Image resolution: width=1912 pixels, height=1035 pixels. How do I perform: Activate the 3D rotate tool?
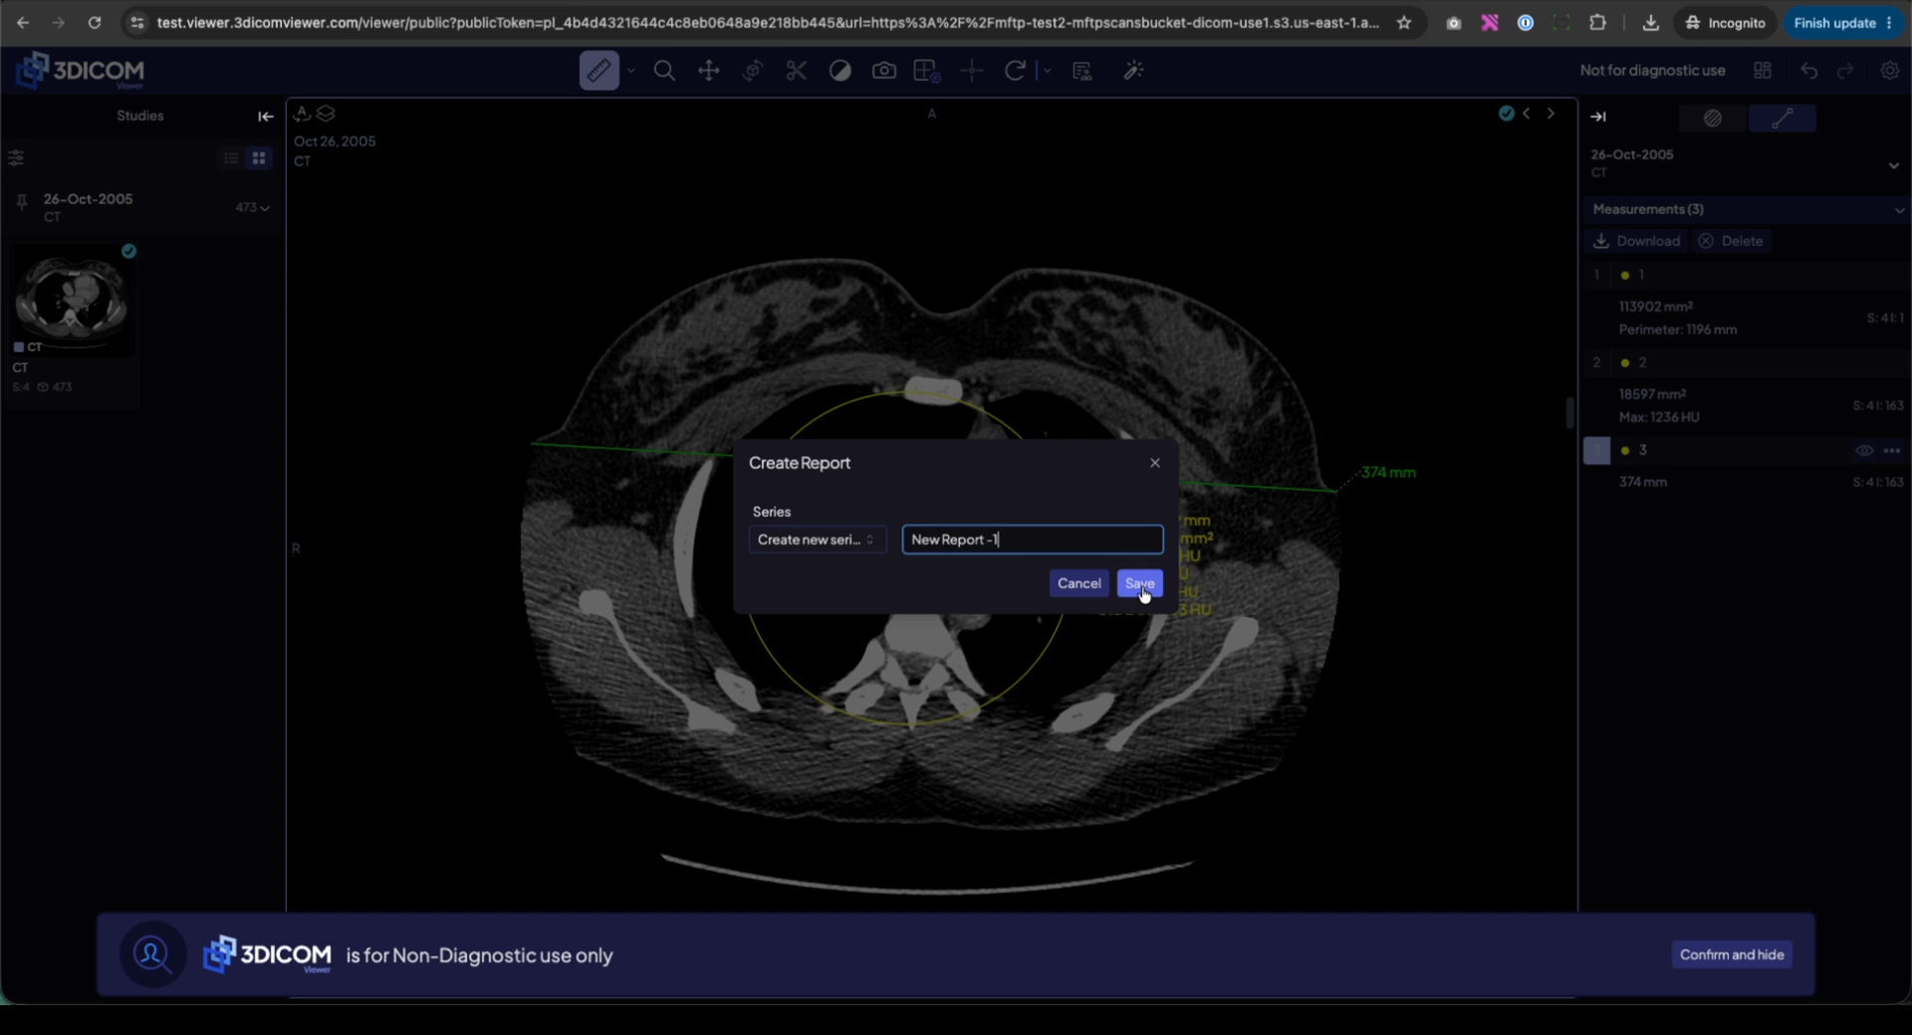752,71
